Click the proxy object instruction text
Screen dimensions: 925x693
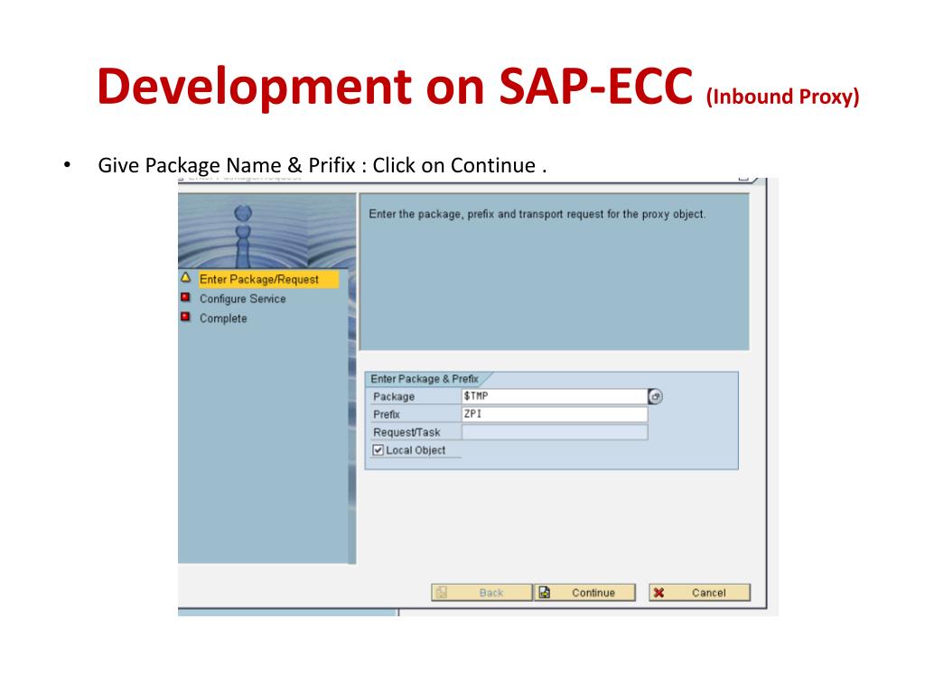(537, 214)
